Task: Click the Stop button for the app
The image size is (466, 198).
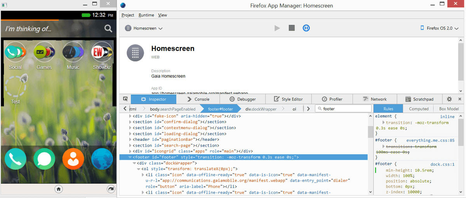Action: coord(292,28)
